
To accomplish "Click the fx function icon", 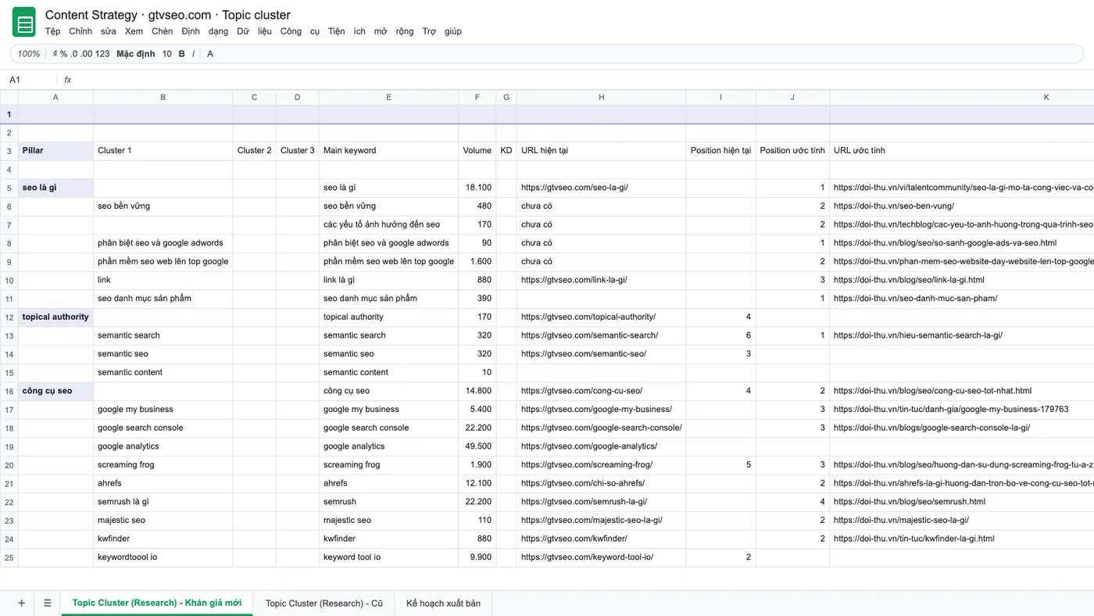I will (x=68, y=80).
